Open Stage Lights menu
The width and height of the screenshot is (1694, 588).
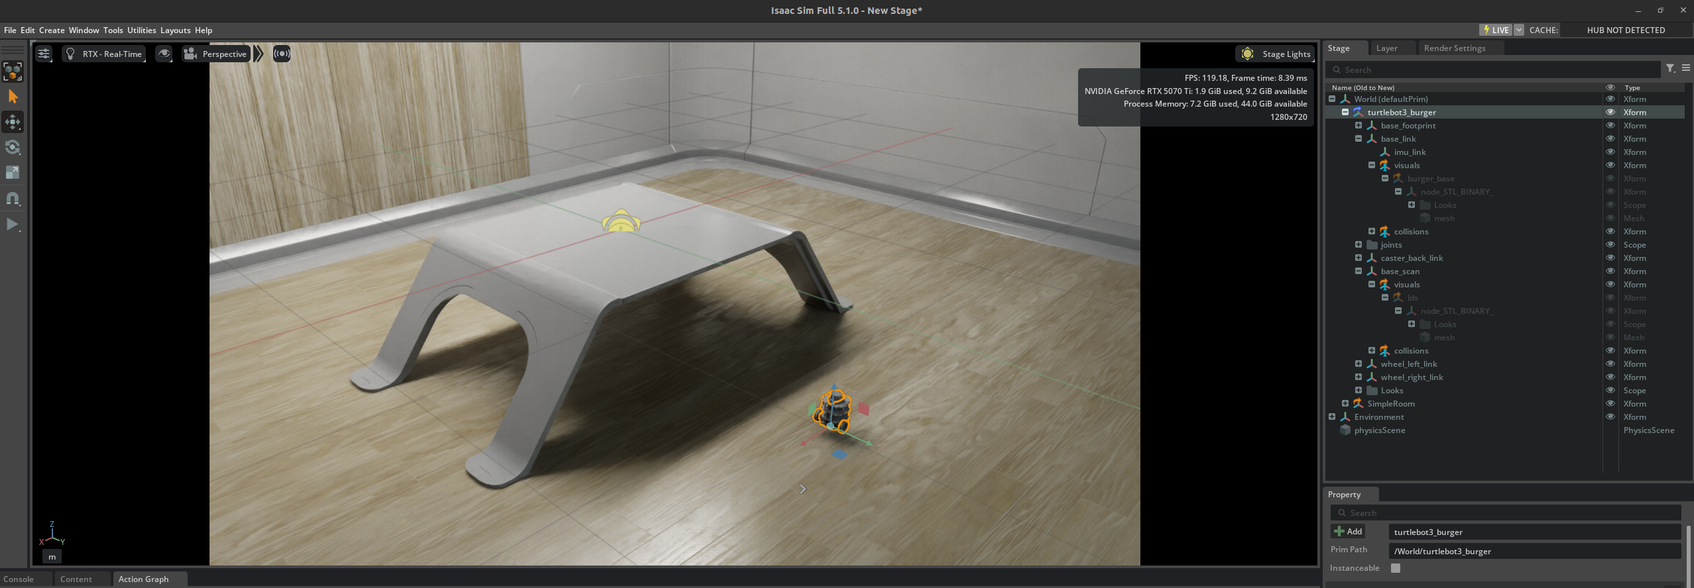point(1274,54)
